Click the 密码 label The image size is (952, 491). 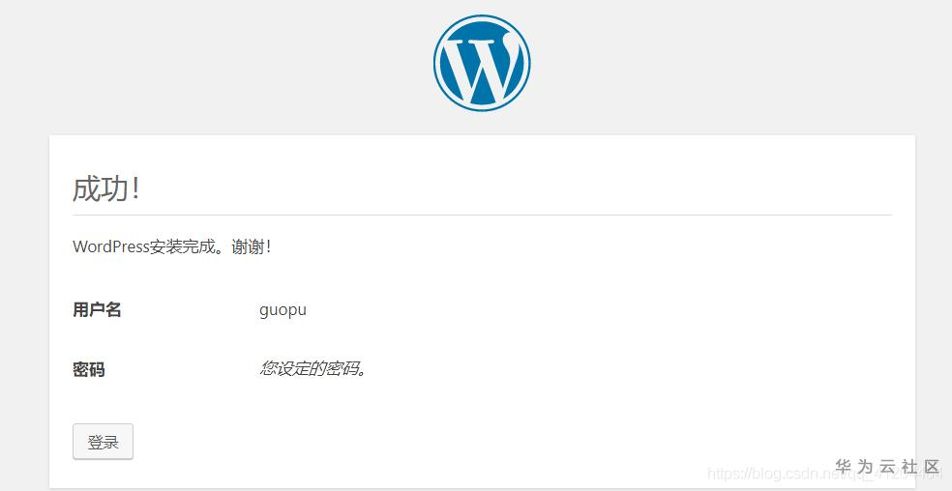pos(89,369)
